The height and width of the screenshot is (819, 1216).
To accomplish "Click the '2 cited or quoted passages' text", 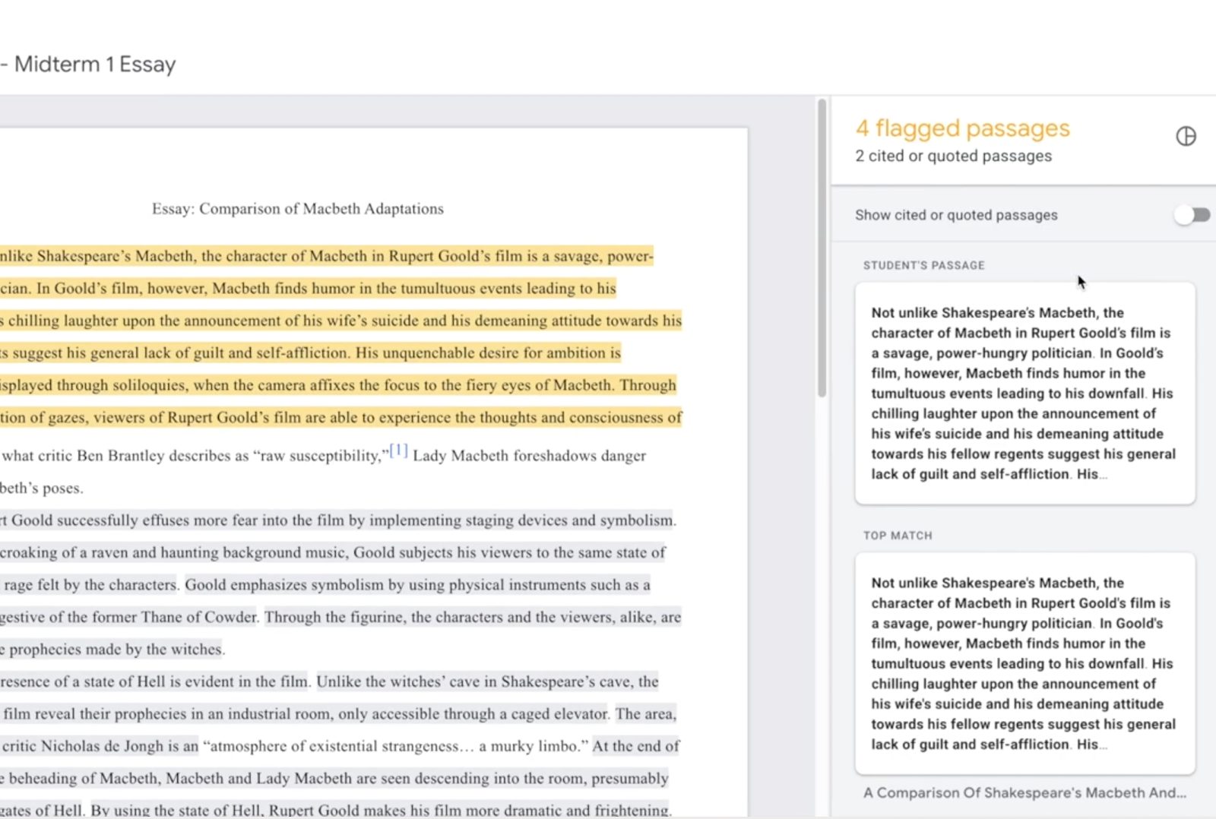I will pos(953,156).
